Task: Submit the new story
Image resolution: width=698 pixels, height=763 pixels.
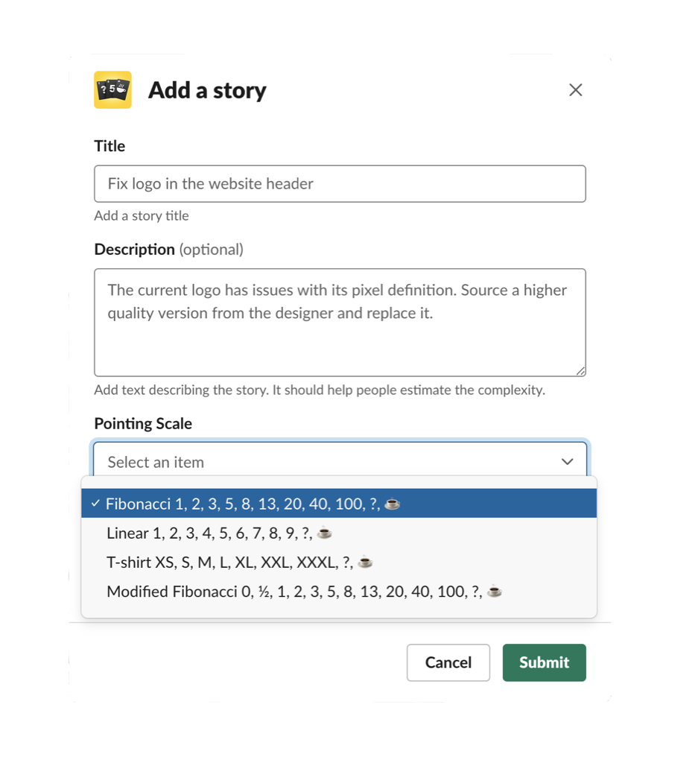Action: 544,662
